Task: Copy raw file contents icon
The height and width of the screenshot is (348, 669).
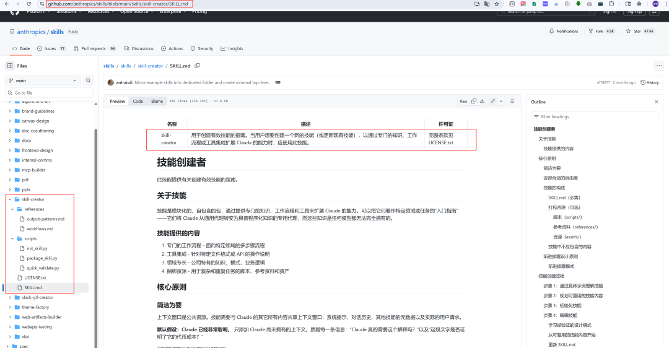Action: (x=474, y=101)
